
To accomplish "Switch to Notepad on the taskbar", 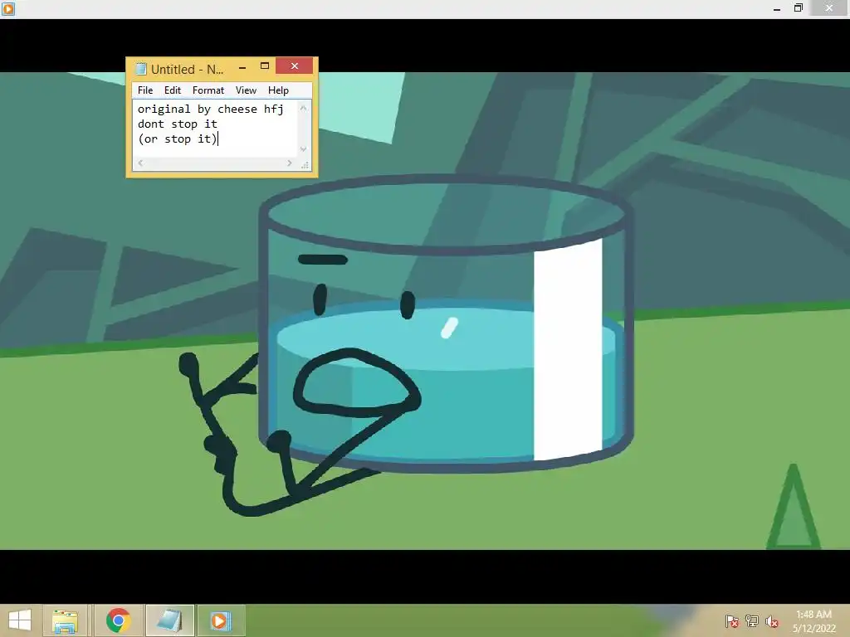I will pyautogui.click(x=169, y=620).
